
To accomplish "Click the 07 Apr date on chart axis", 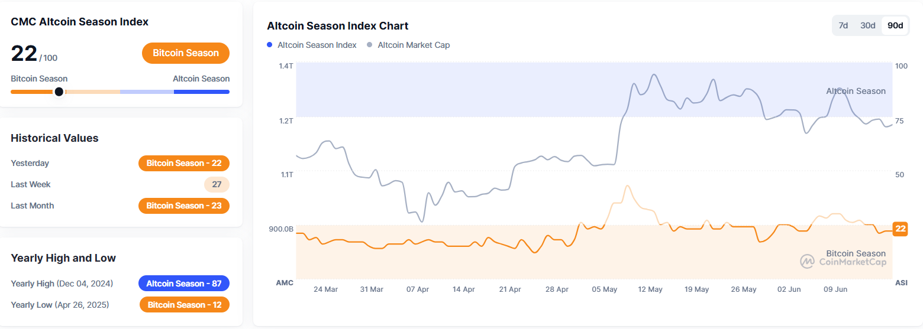I will (418, 289).
